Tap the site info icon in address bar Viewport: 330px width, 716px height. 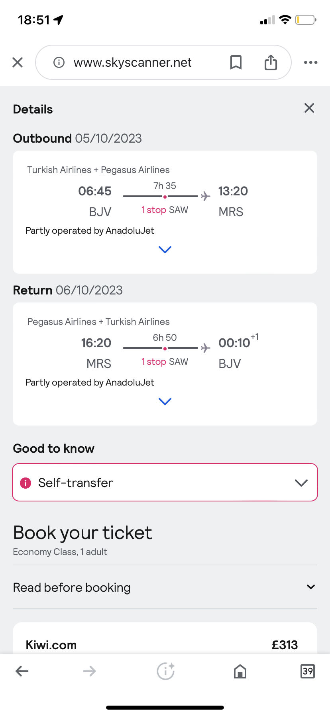pos(59,62)
